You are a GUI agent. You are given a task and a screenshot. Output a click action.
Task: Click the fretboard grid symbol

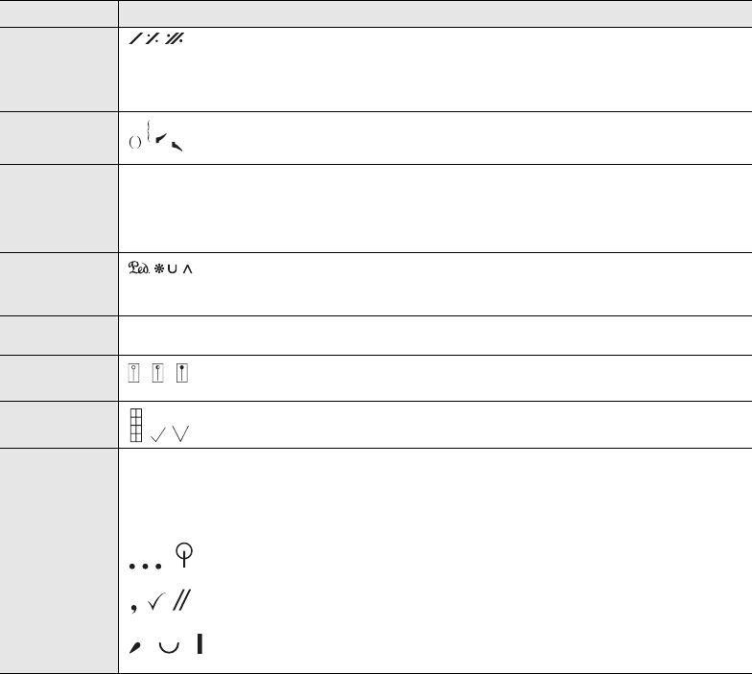[x=136, y=425]
